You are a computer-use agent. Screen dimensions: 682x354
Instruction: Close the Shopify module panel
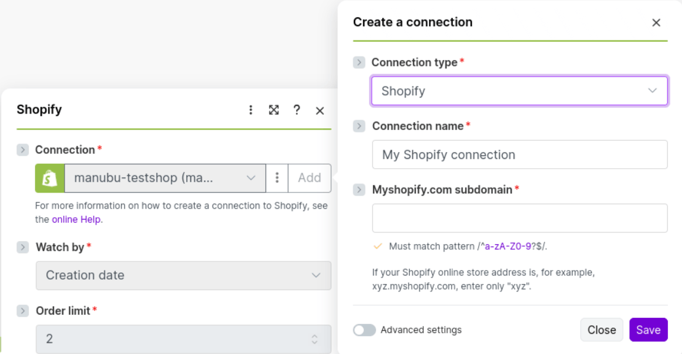coord(319,111)
